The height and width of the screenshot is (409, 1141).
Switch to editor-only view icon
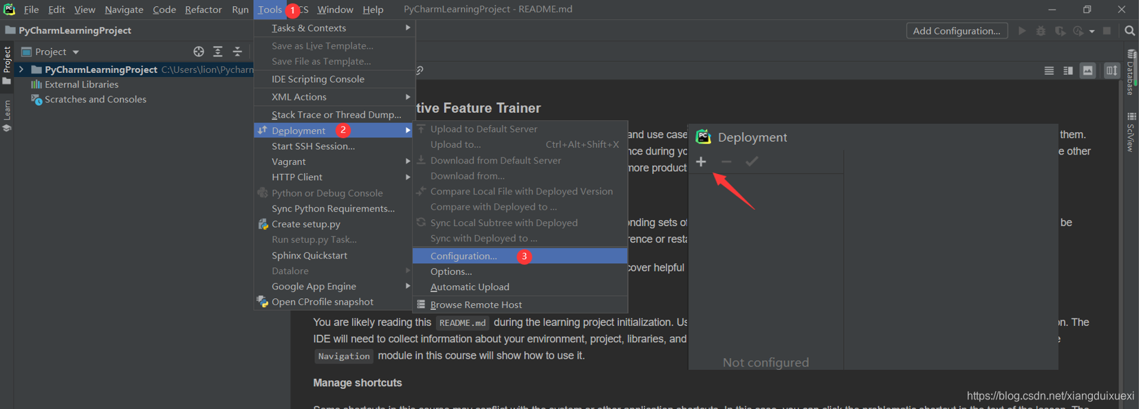pyautogui.click(x=1049, y=71)
